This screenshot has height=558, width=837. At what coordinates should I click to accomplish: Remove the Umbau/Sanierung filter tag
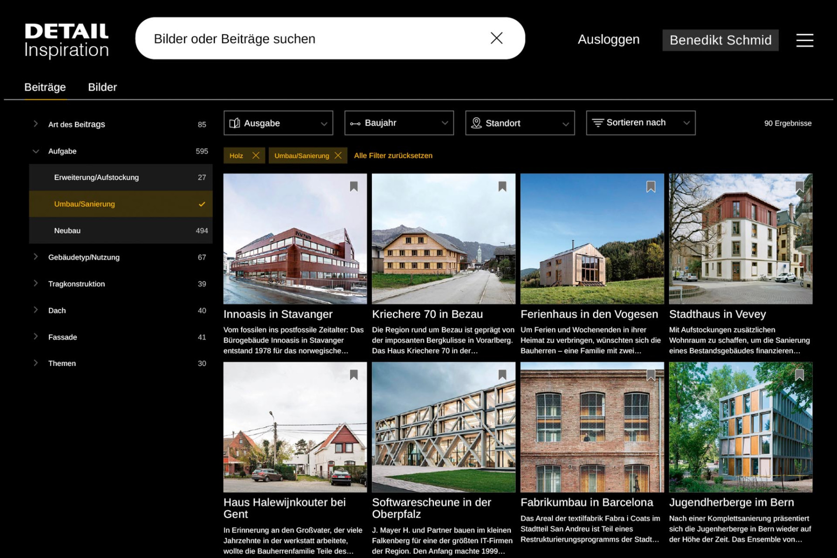[x=338, y=155]
